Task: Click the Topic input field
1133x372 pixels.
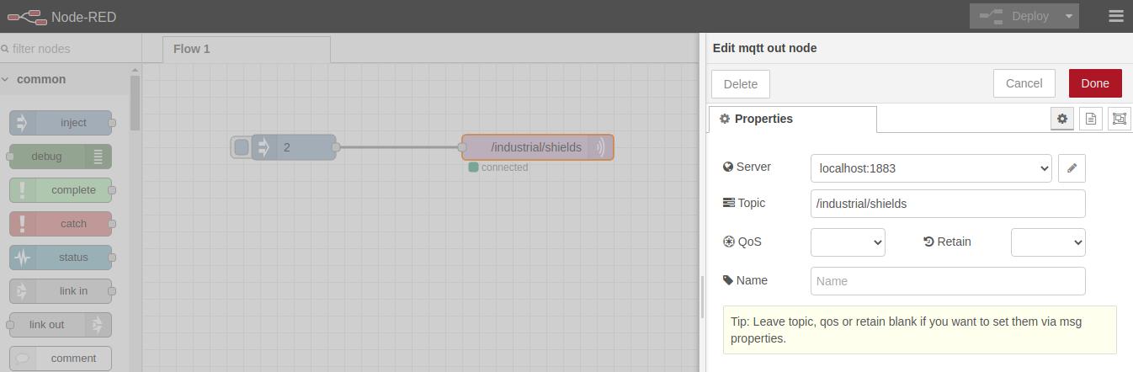Action: click(x=948, y=204)
